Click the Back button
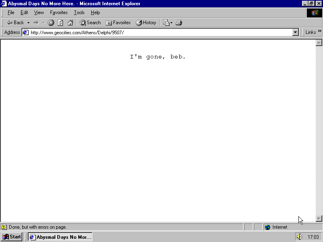This screenshot has width=323, height=242. (x=15, y=23)
